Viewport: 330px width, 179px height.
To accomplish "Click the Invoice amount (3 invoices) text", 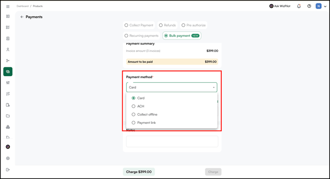I will point(143,51).
